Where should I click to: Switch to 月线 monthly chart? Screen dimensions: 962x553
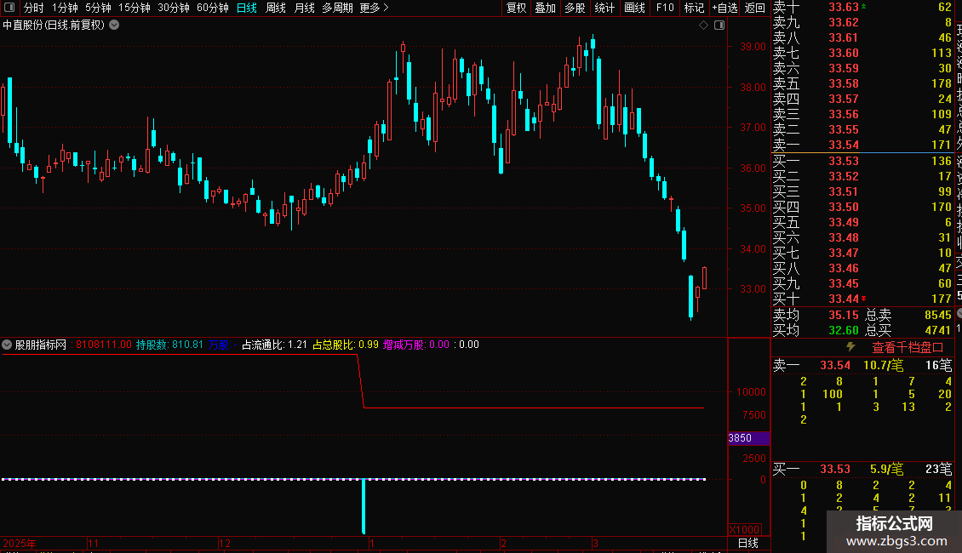(304, 8)
